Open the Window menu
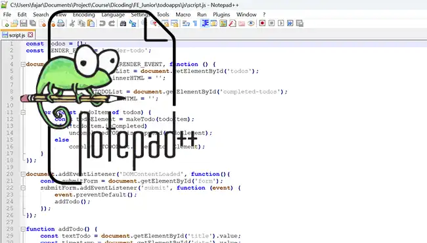Image resolution: width=427 pixels, height=243 pixels. [246, 14]
